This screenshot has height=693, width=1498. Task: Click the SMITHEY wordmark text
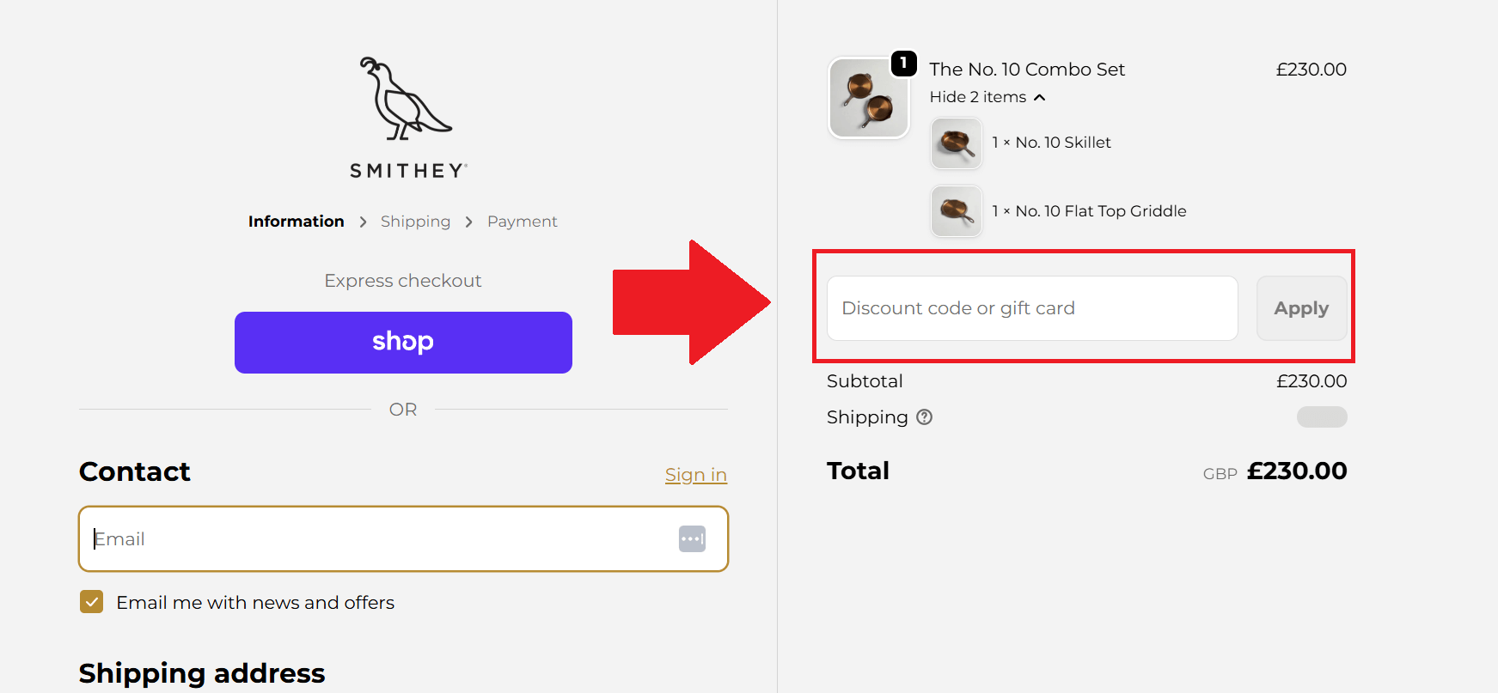(407, 171)
